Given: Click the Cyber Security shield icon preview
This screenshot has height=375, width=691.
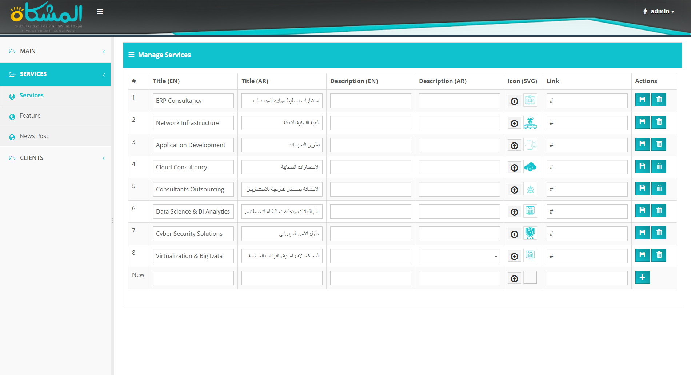Looking at the screenshot, I should click(530, 233).
